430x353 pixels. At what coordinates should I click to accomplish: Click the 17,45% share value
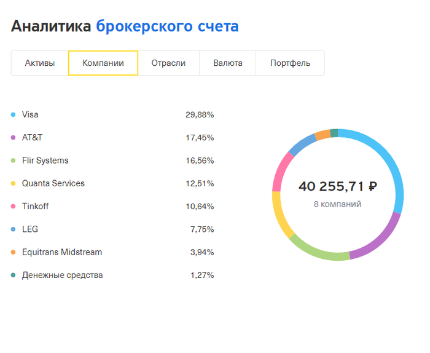tap(200, 138)
